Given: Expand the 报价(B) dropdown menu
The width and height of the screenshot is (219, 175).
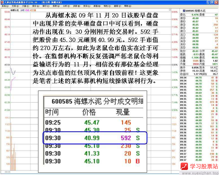Looking at the screenshot, I should 36,6.
